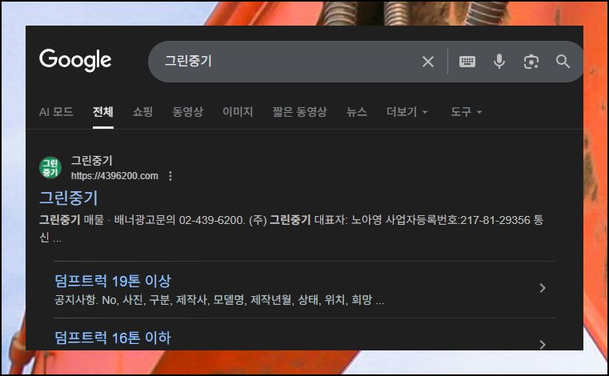Run search with magnifying glass icon
The height and width of the screenshot is (376, 609).
coord(563,62)
